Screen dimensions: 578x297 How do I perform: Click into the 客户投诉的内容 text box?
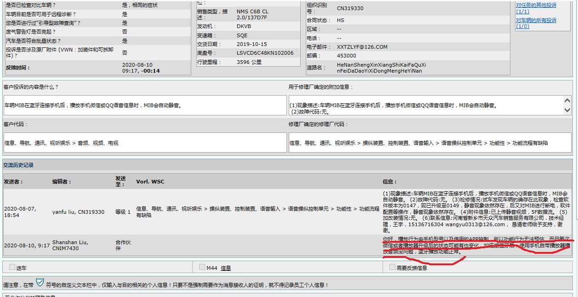click(145, 105)
